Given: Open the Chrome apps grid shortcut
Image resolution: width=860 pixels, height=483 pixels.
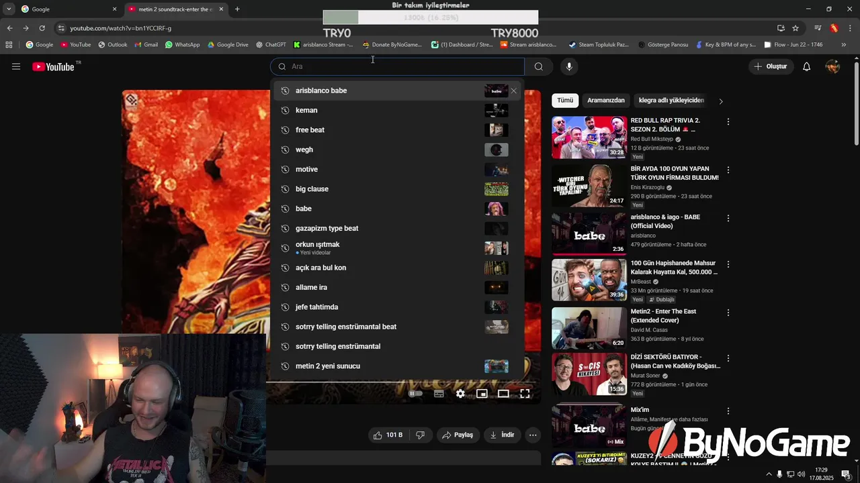Looking at the screenshot, I should tap(9, 45).
